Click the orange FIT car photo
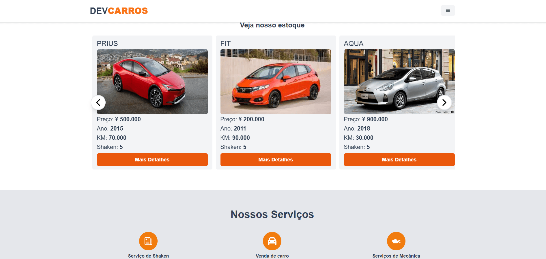The height and width of the screenshot is (259, 546). pyautogui.click(x=276, y=81)
